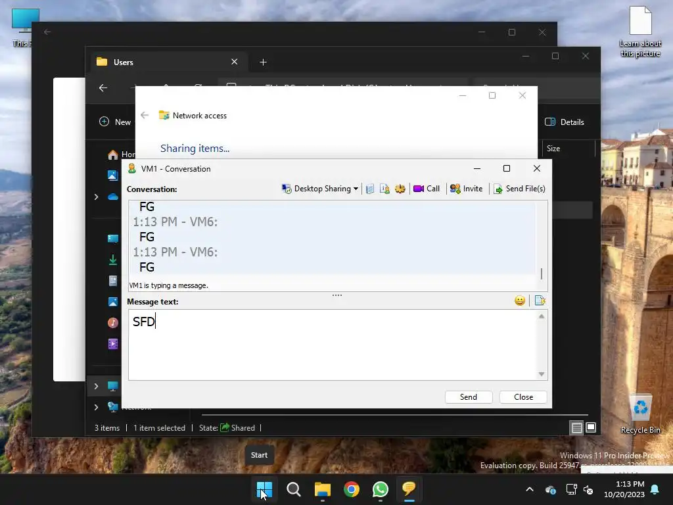Click the Network icon in File Explorer sidebar
The image size is (673, 505).
pyautogui.click(x=113, y=406)
